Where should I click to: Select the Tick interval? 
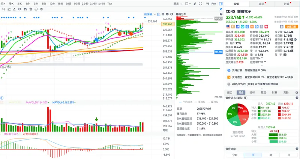click(x=109, y=4)
